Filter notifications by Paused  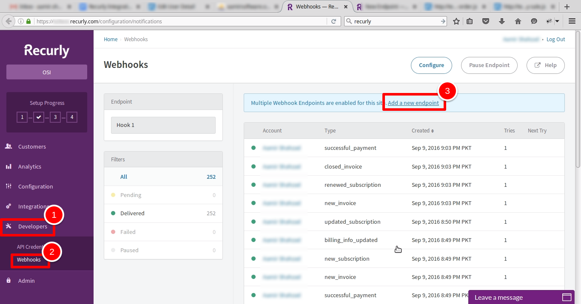(163, 250)
